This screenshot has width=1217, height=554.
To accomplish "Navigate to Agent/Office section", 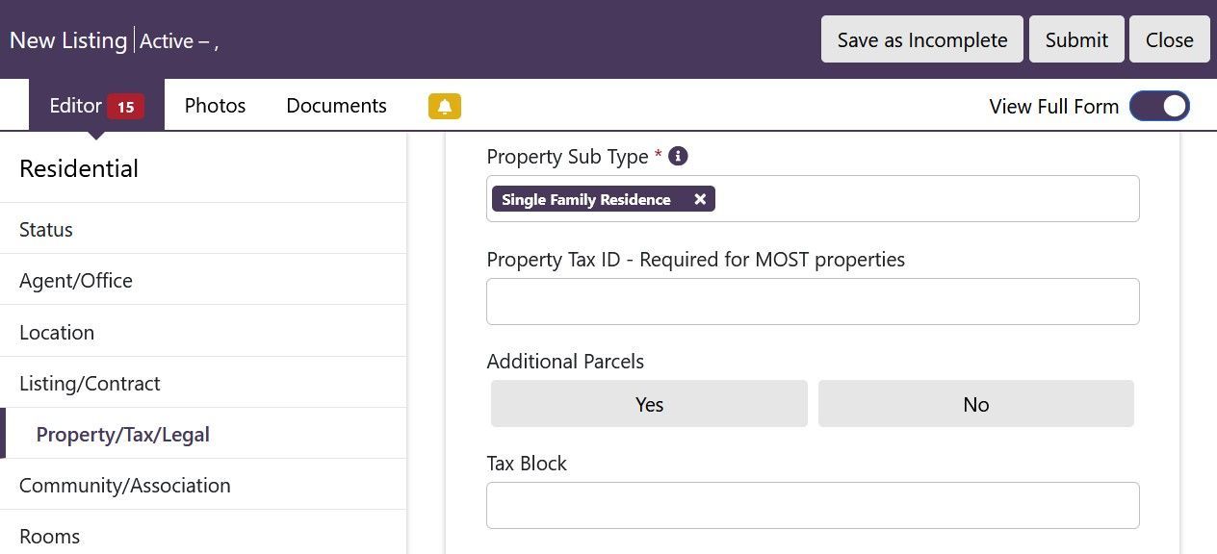I will coord(75,281).
